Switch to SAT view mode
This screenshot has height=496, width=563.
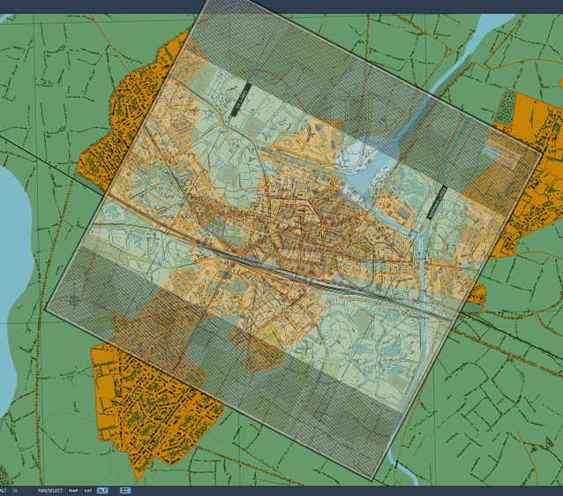(88, 491)
